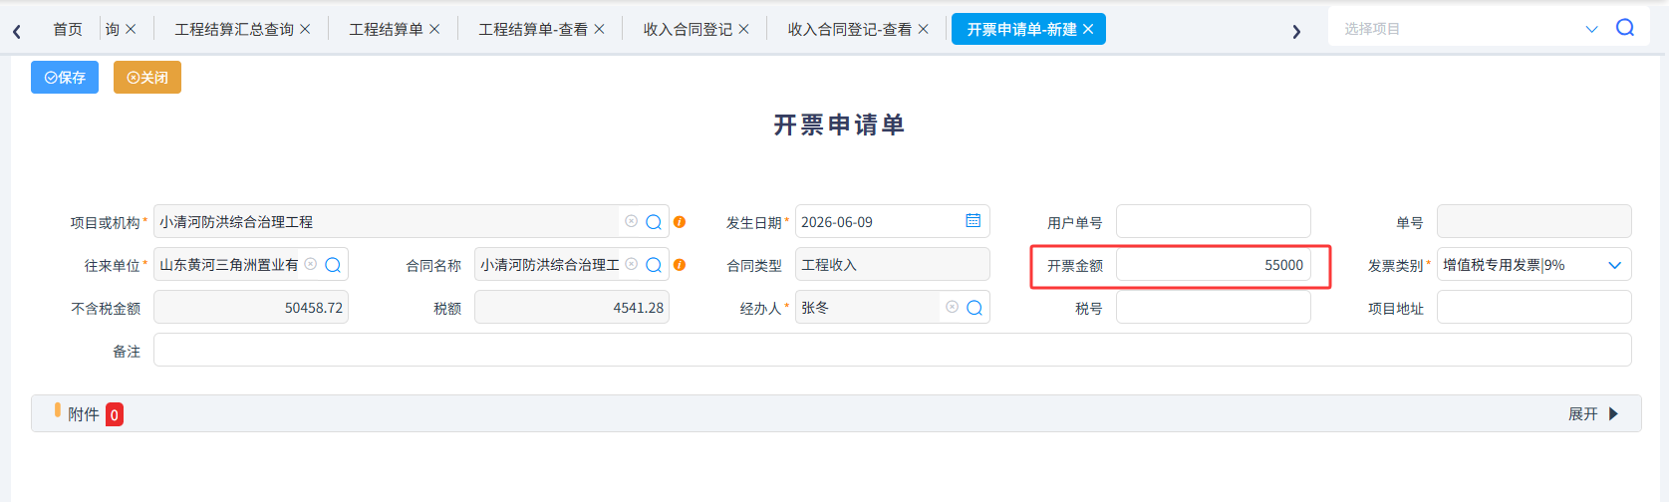
Task: View info icon beside 项目或机构
Action: tap(680, 222)
